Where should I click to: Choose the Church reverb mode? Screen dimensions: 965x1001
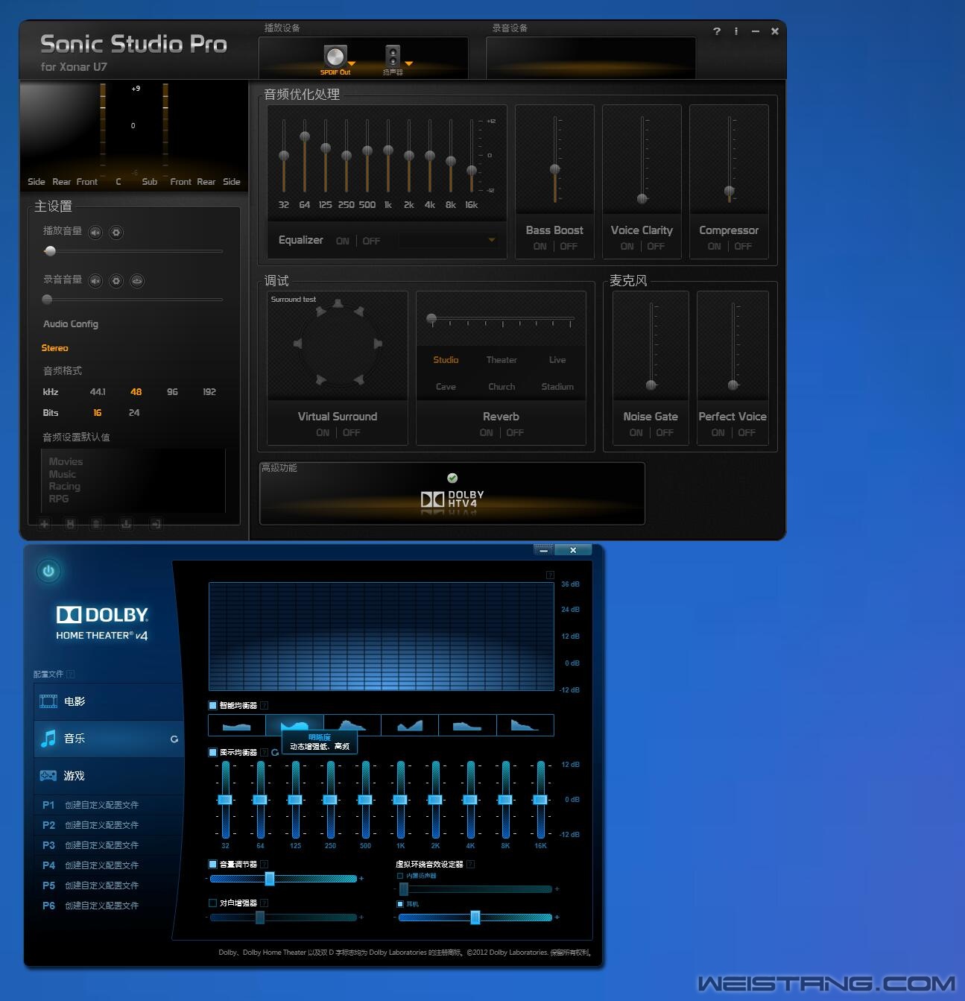[502, 387]
